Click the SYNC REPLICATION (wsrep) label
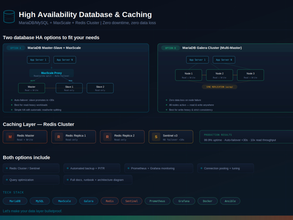 (x=219, y=87)
